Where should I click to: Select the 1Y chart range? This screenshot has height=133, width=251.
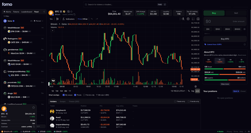click(x=70, y=91)
